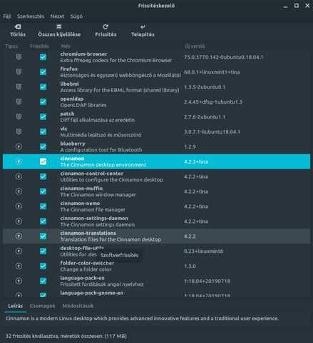Open the Szerkesztés menu

(31, 16)
